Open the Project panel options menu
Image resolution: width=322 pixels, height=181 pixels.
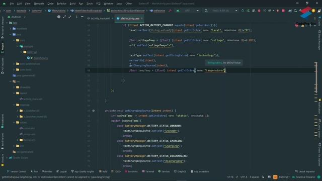(x=76, y=17)
